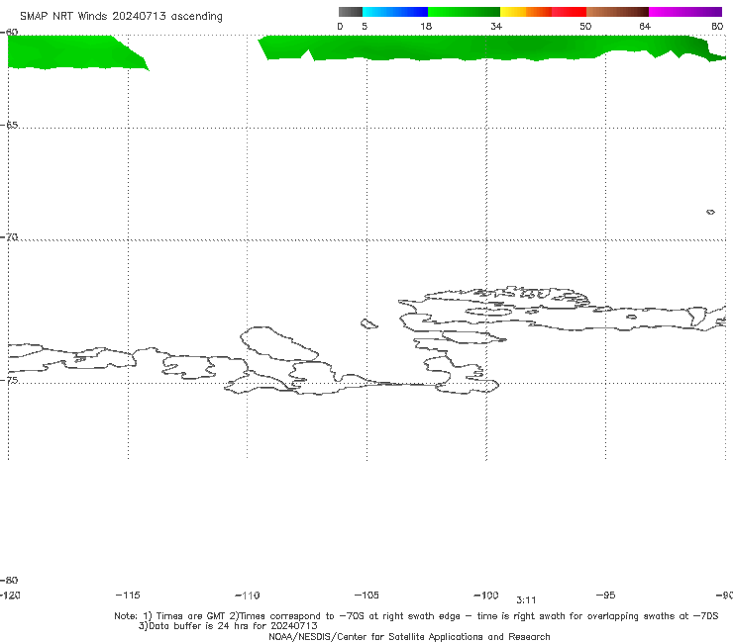Screen dimensions: 733x643
Task: Click the color bar label '18'
Action: [426, 26]
